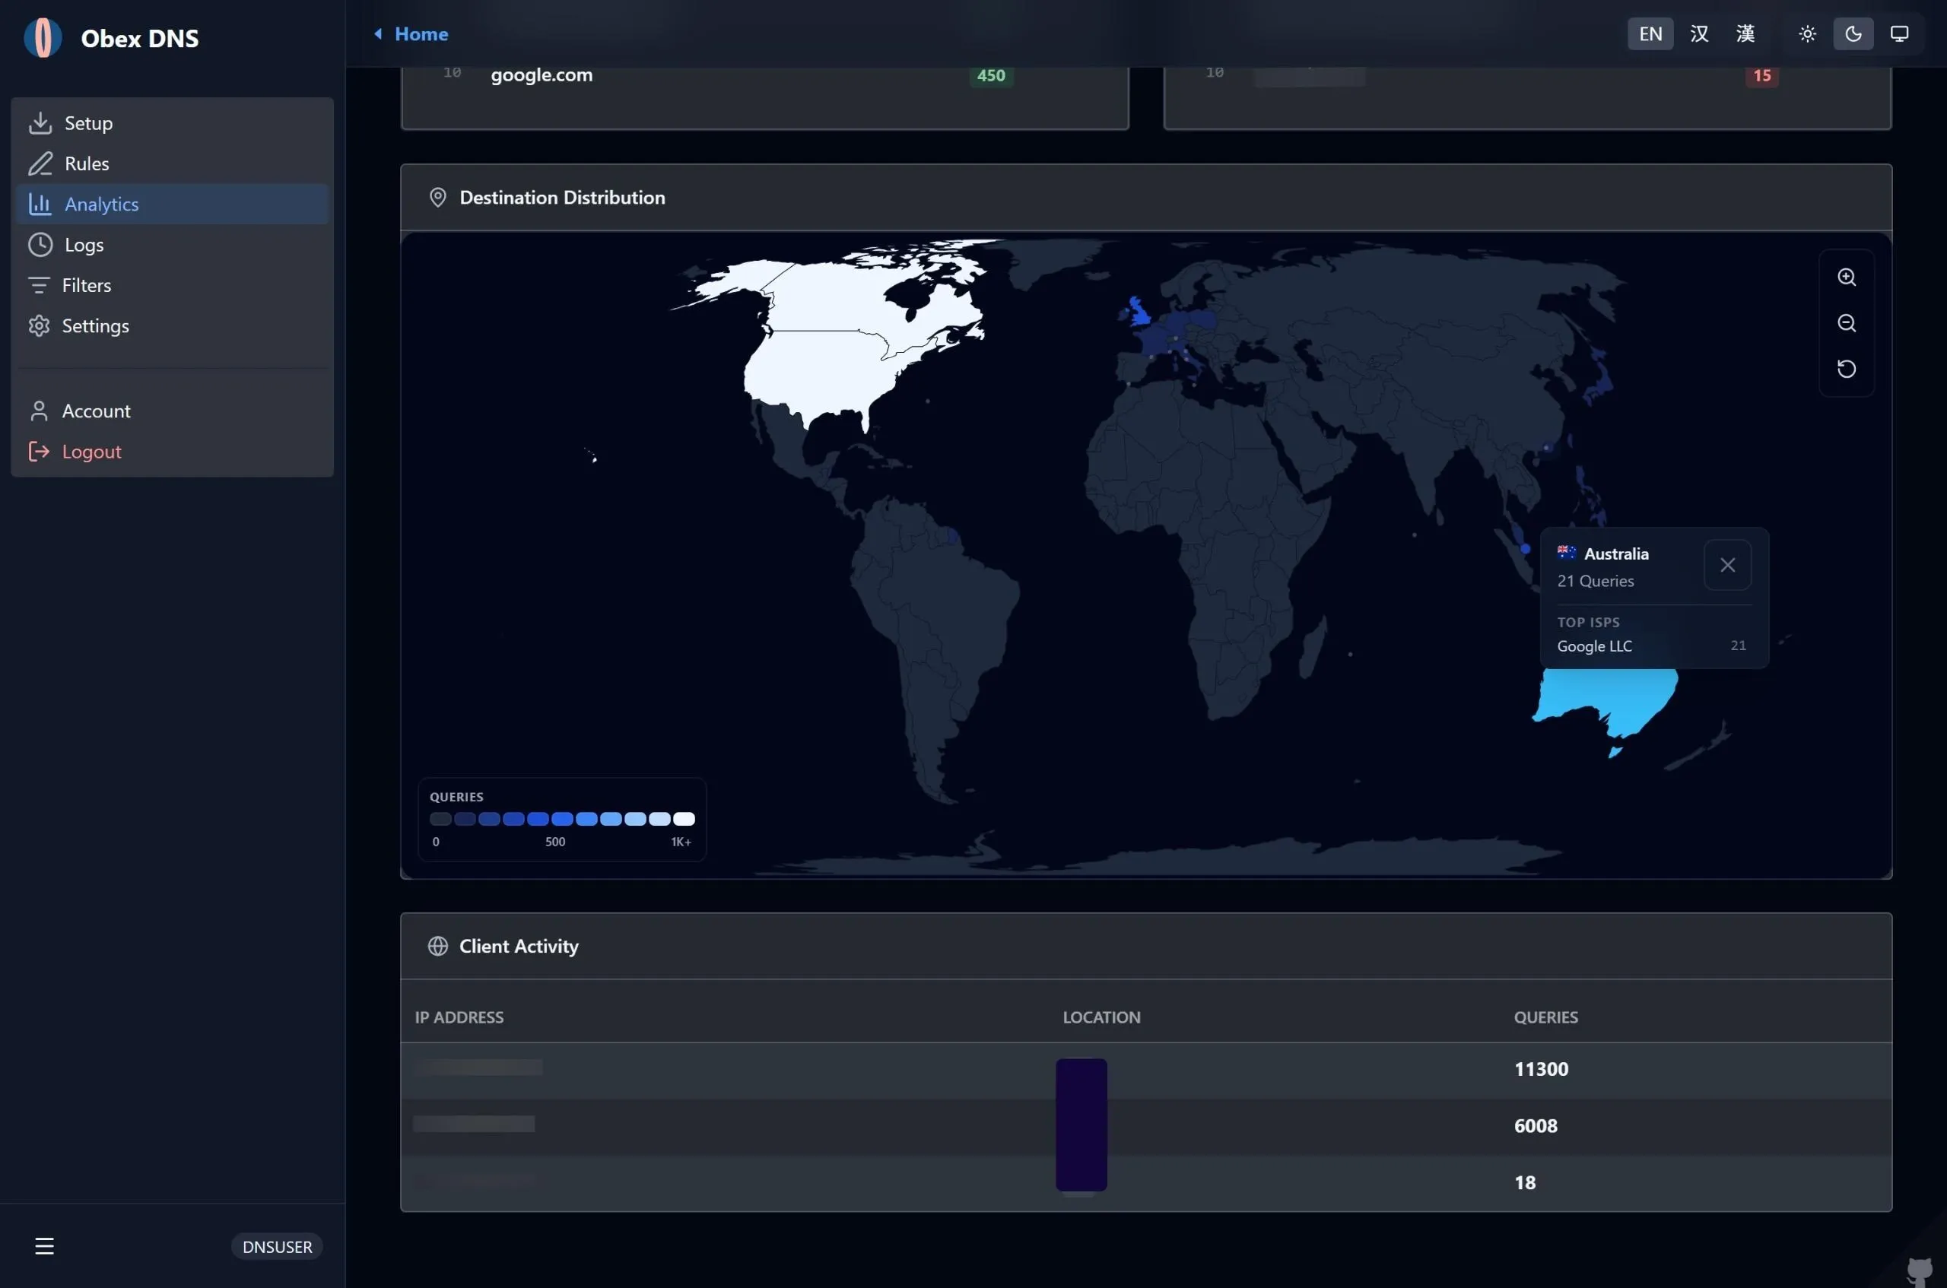Click the red 15 count badge

pyautogui.click(x=1761, y=75)
